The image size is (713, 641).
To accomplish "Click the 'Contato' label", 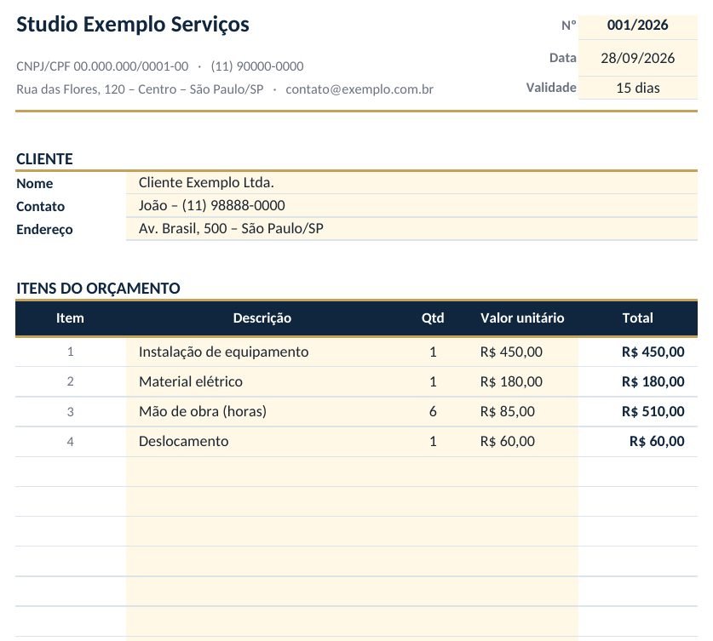I will (41, 207).
